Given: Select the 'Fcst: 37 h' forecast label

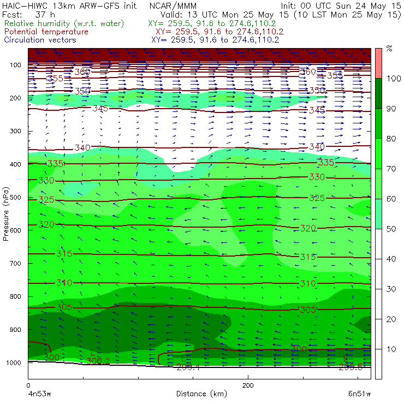Looking at the screenshot, I should [28, 15].
